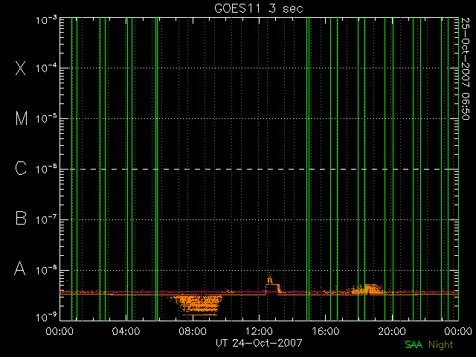Screen dimensions: 476x357
Task: Click the B flare class label
Action: click(x=21, y=218)
